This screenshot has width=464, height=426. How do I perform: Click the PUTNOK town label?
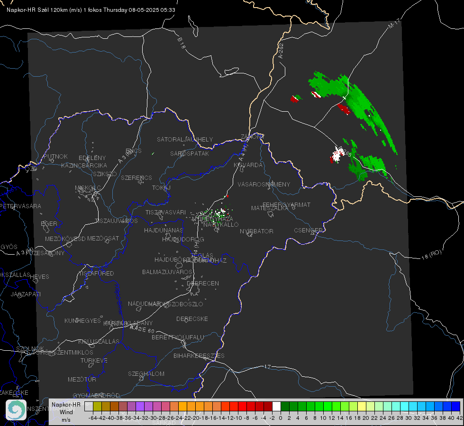[55, 156]
